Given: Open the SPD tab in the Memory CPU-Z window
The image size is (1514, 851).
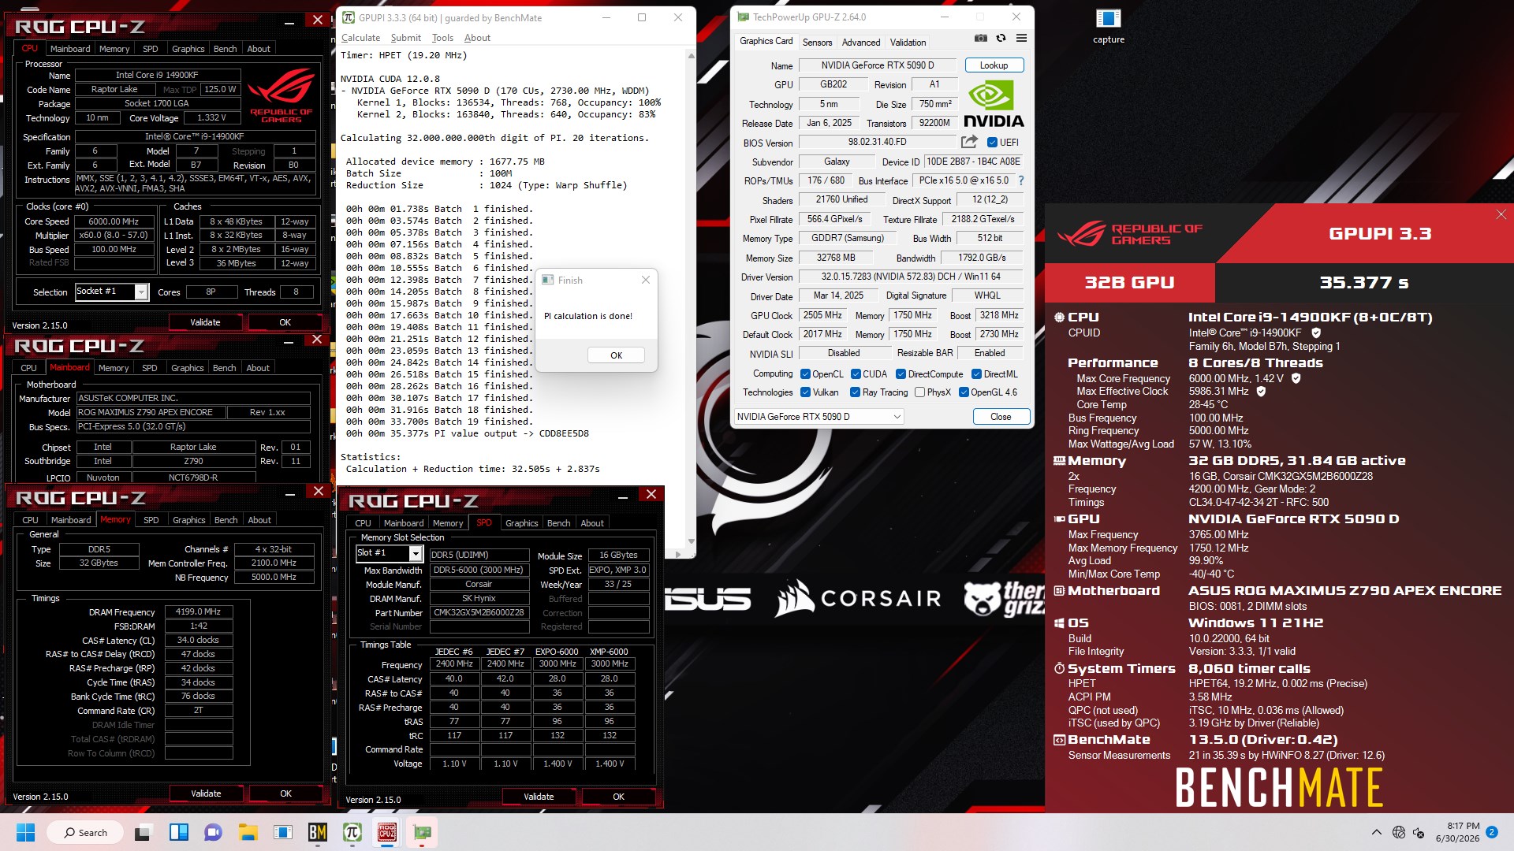Looking at the screenshot, I should point(151,520).
